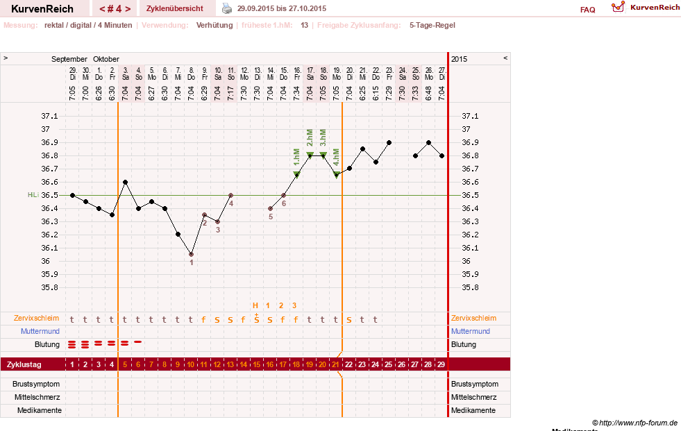Click the Verhütung usage value
Image resolution: width=681 pixels, height=431 pixels.
[x=215, y=25]
